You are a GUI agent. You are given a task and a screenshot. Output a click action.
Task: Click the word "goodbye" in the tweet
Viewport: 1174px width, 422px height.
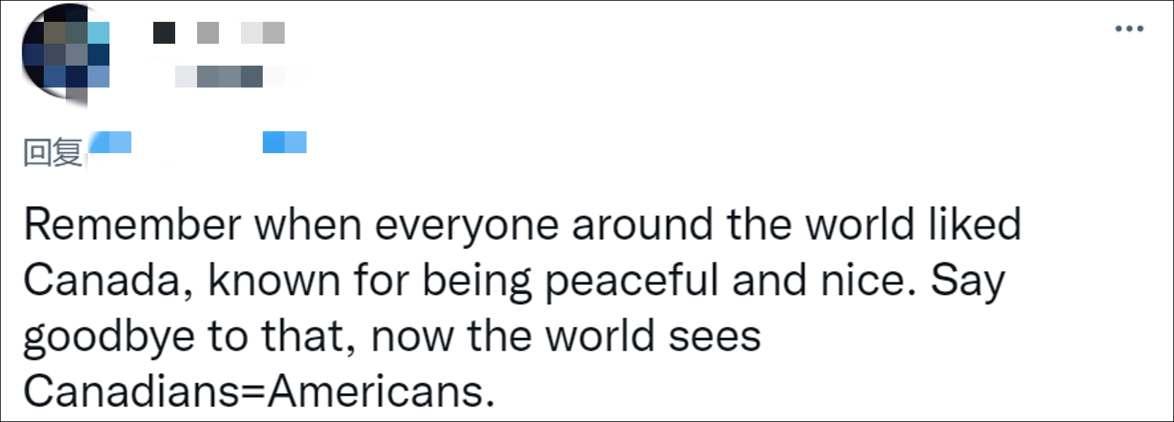pos(109,337)
